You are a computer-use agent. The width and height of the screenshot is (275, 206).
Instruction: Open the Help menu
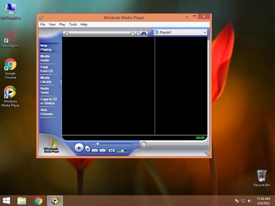84,24
